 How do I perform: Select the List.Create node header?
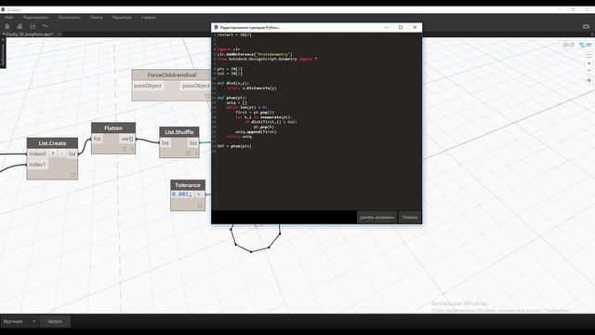click(x=52, y=143)
